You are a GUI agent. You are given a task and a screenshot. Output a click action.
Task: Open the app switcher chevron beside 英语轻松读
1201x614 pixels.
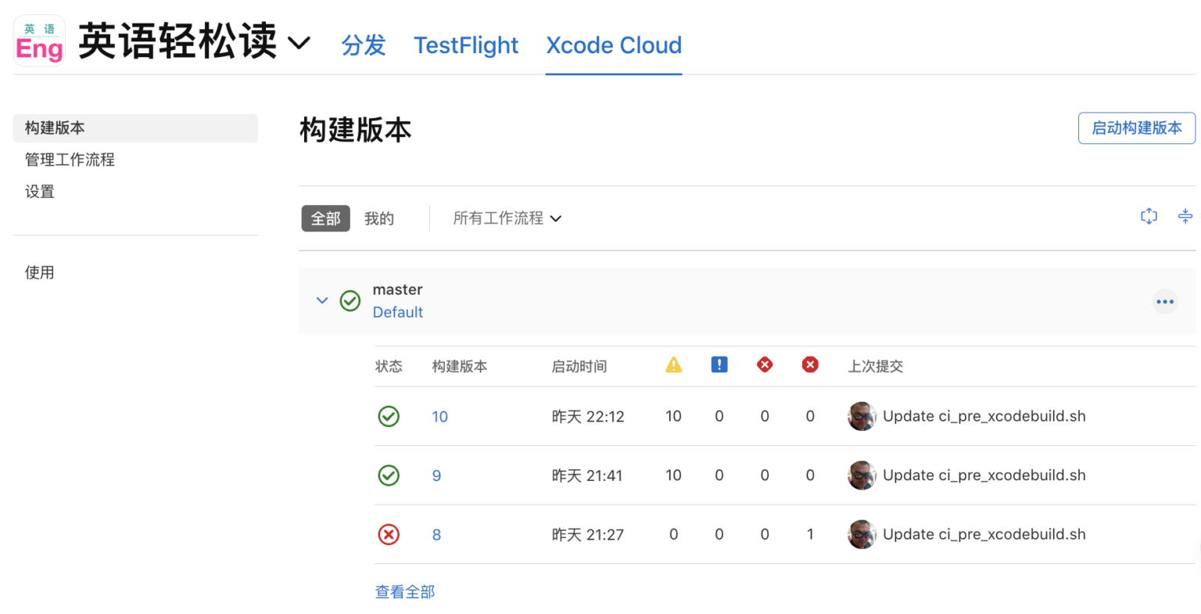point(299,42)
